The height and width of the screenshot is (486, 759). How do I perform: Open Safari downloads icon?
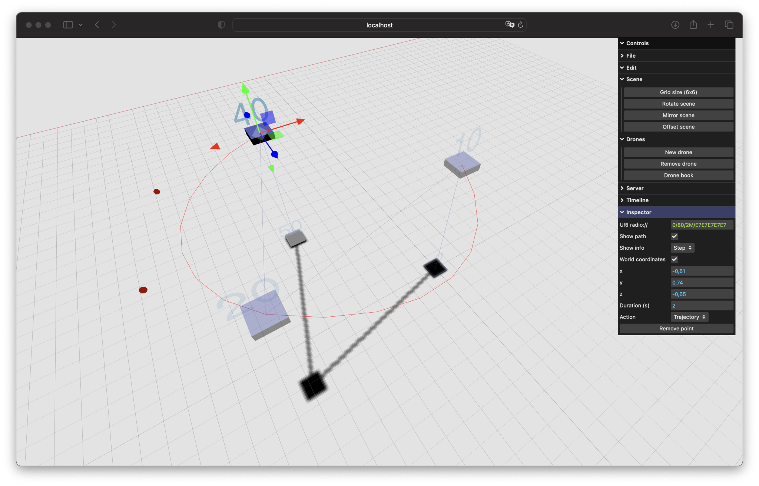(675, 25)
